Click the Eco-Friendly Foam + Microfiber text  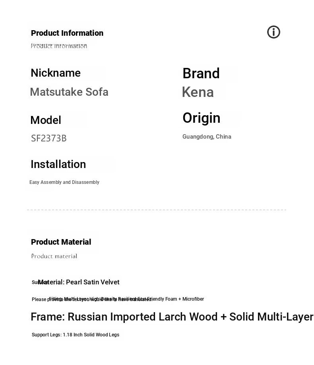point(171,299)
